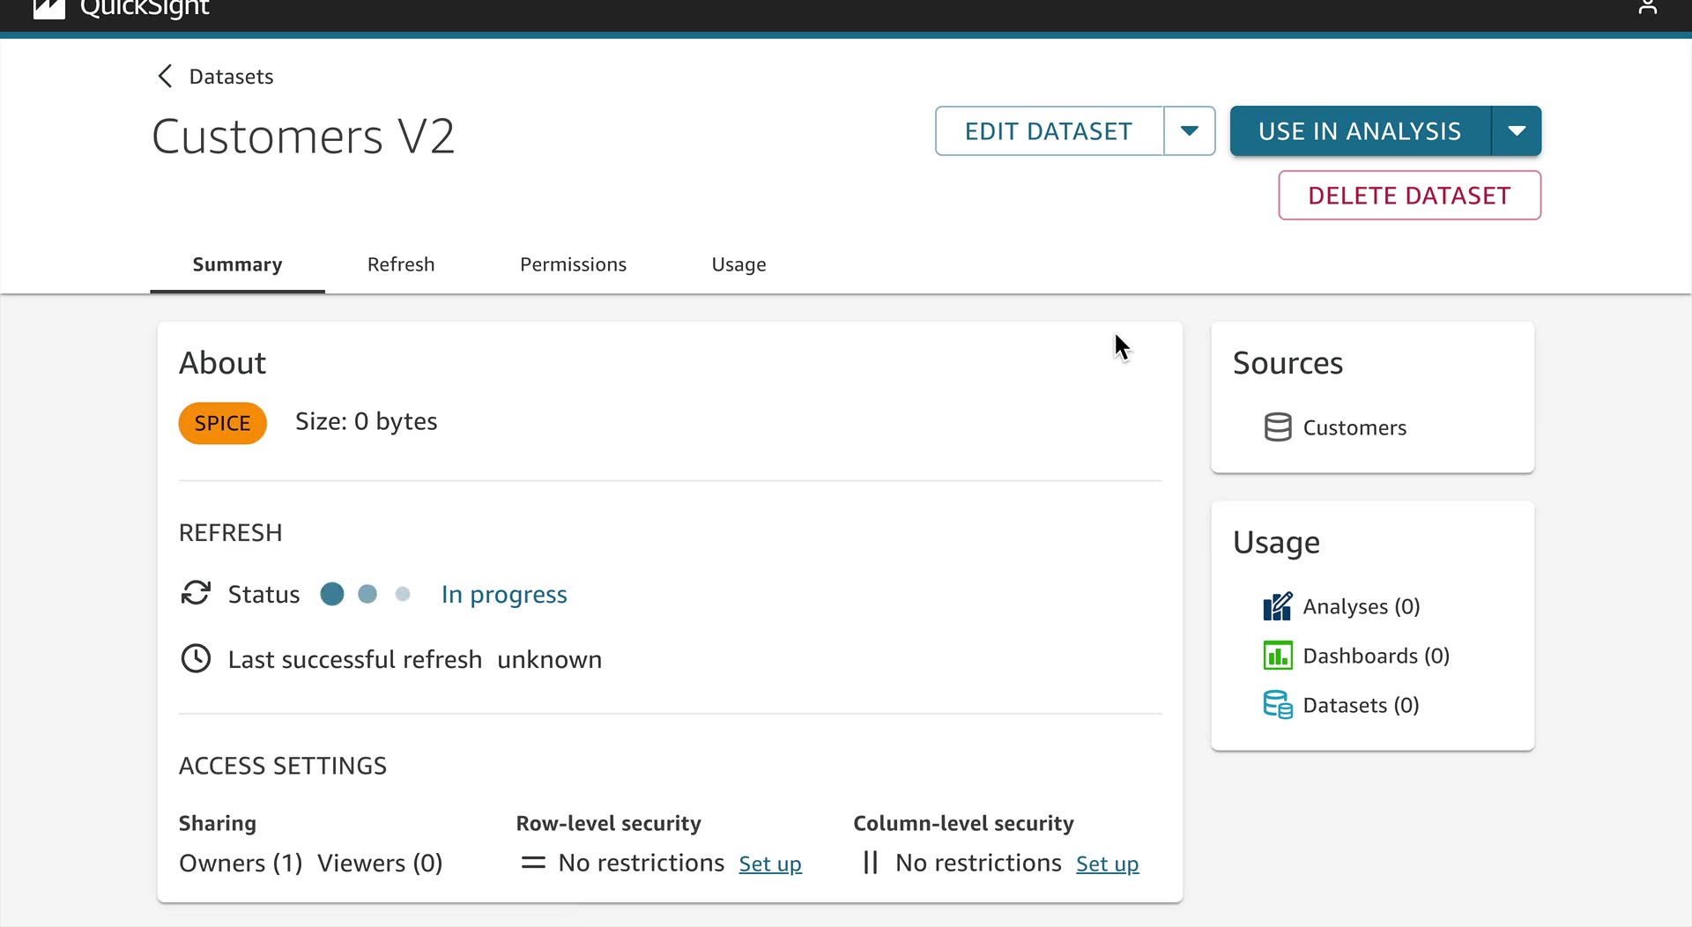Click Set up for column-level security
Viewport: 1692px width, 927px height.
pyautogui.click(x=1107, y=864)
